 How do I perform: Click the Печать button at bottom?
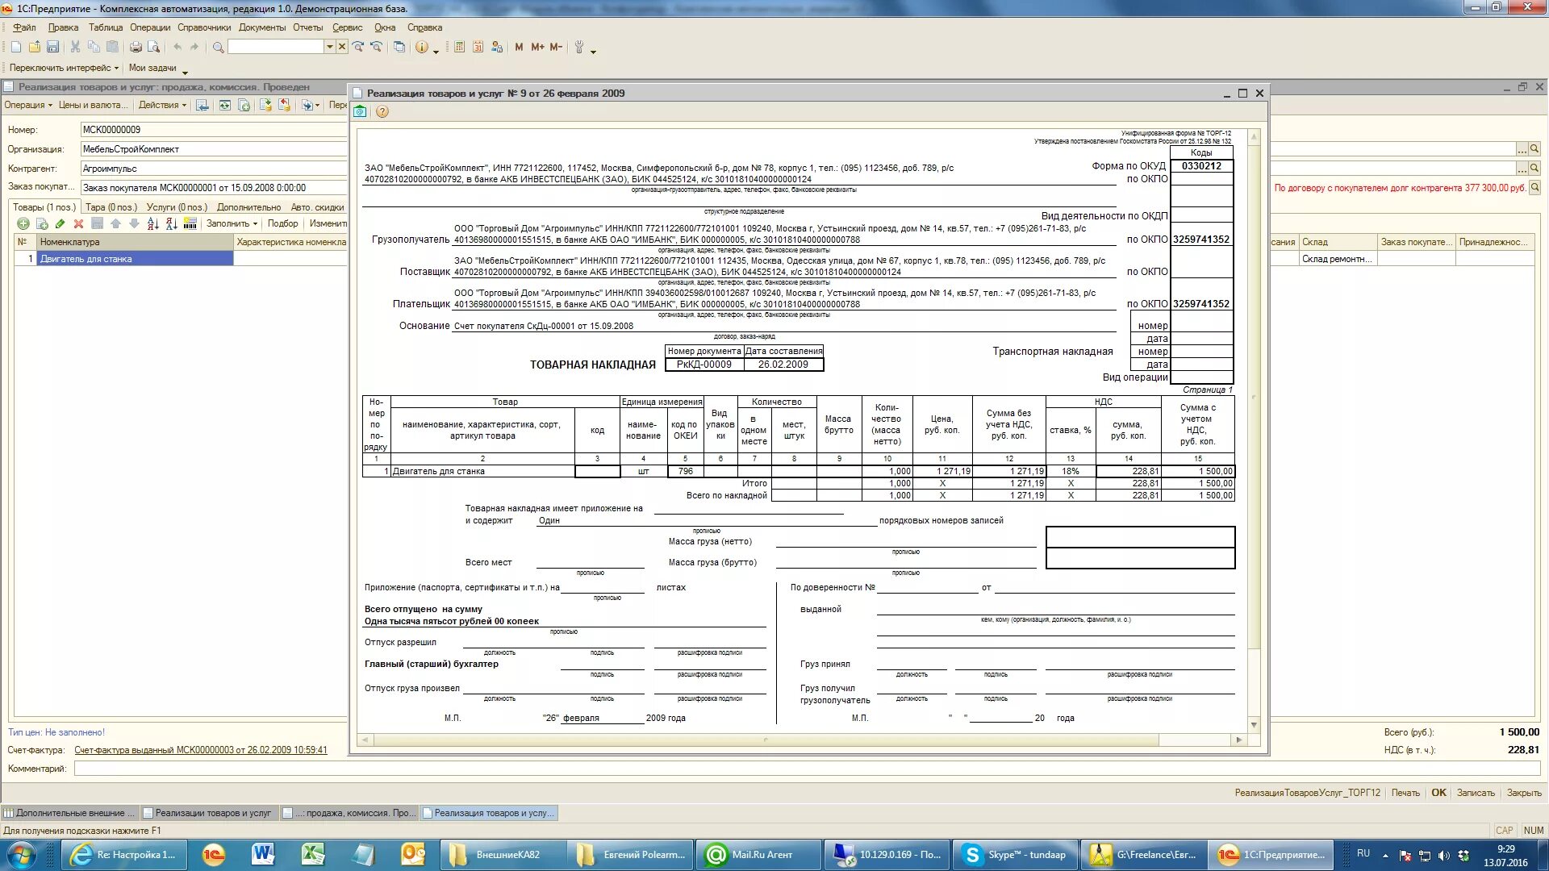(1405, 793)
